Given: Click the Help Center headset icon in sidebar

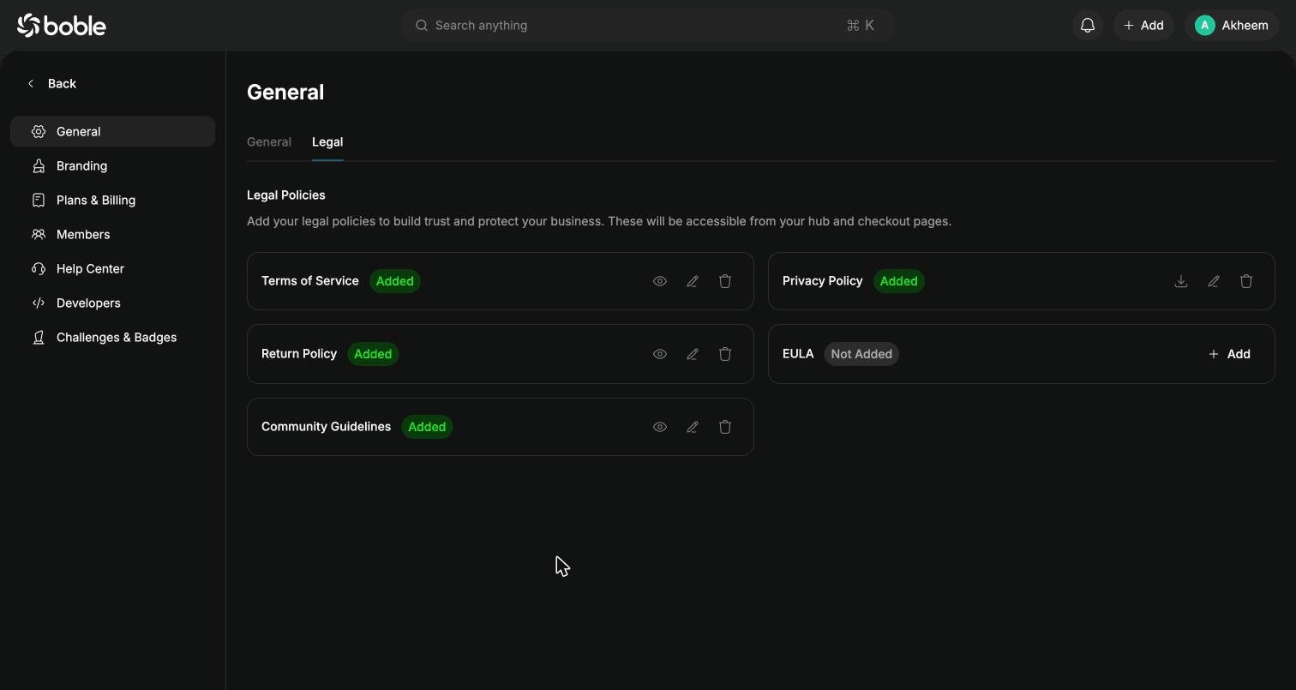Looking at the screenshot, I should pyautogui.click(x=39, y=268).
